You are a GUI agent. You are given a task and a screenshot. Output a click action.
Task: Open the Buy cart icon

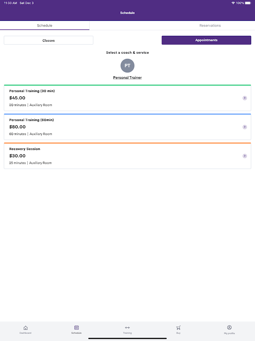[x=178, y=328]
